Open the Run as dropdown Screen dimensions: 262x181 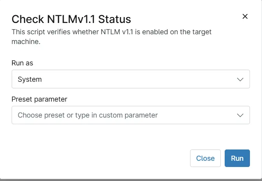coord(131,79)
